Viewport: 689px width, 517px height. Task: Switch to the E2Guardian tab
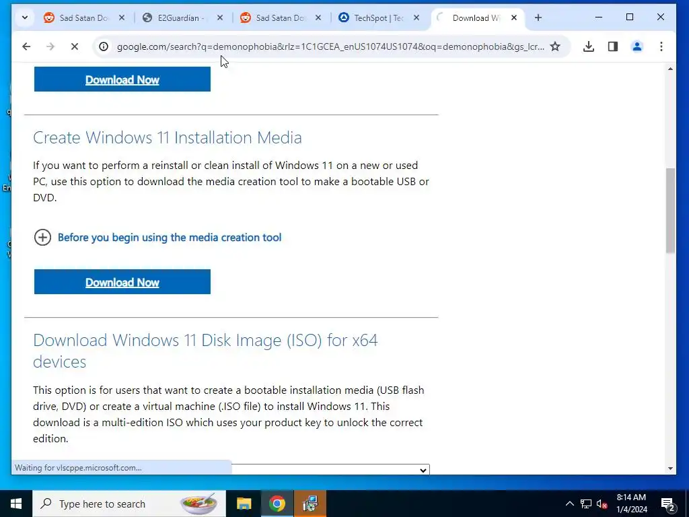pyautogui.click(x=182, y=18)
